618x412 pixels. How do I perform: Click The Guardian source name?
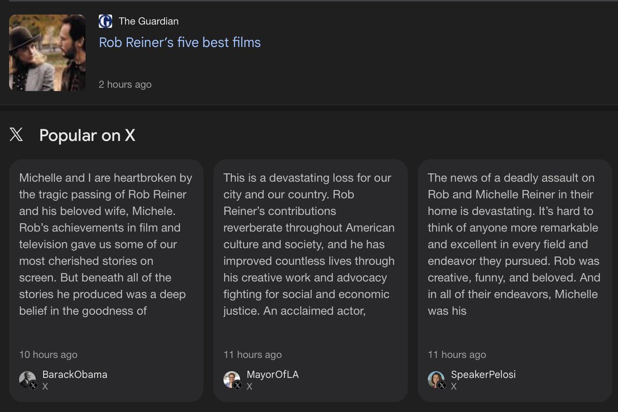(x=148, y=21)
